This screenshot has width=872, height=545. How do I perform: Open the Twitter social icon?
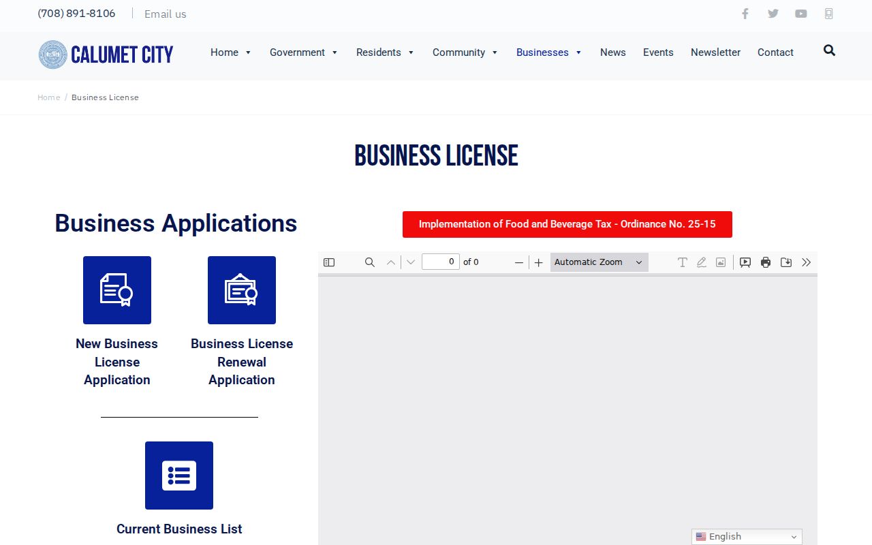(x=773, y=14)
